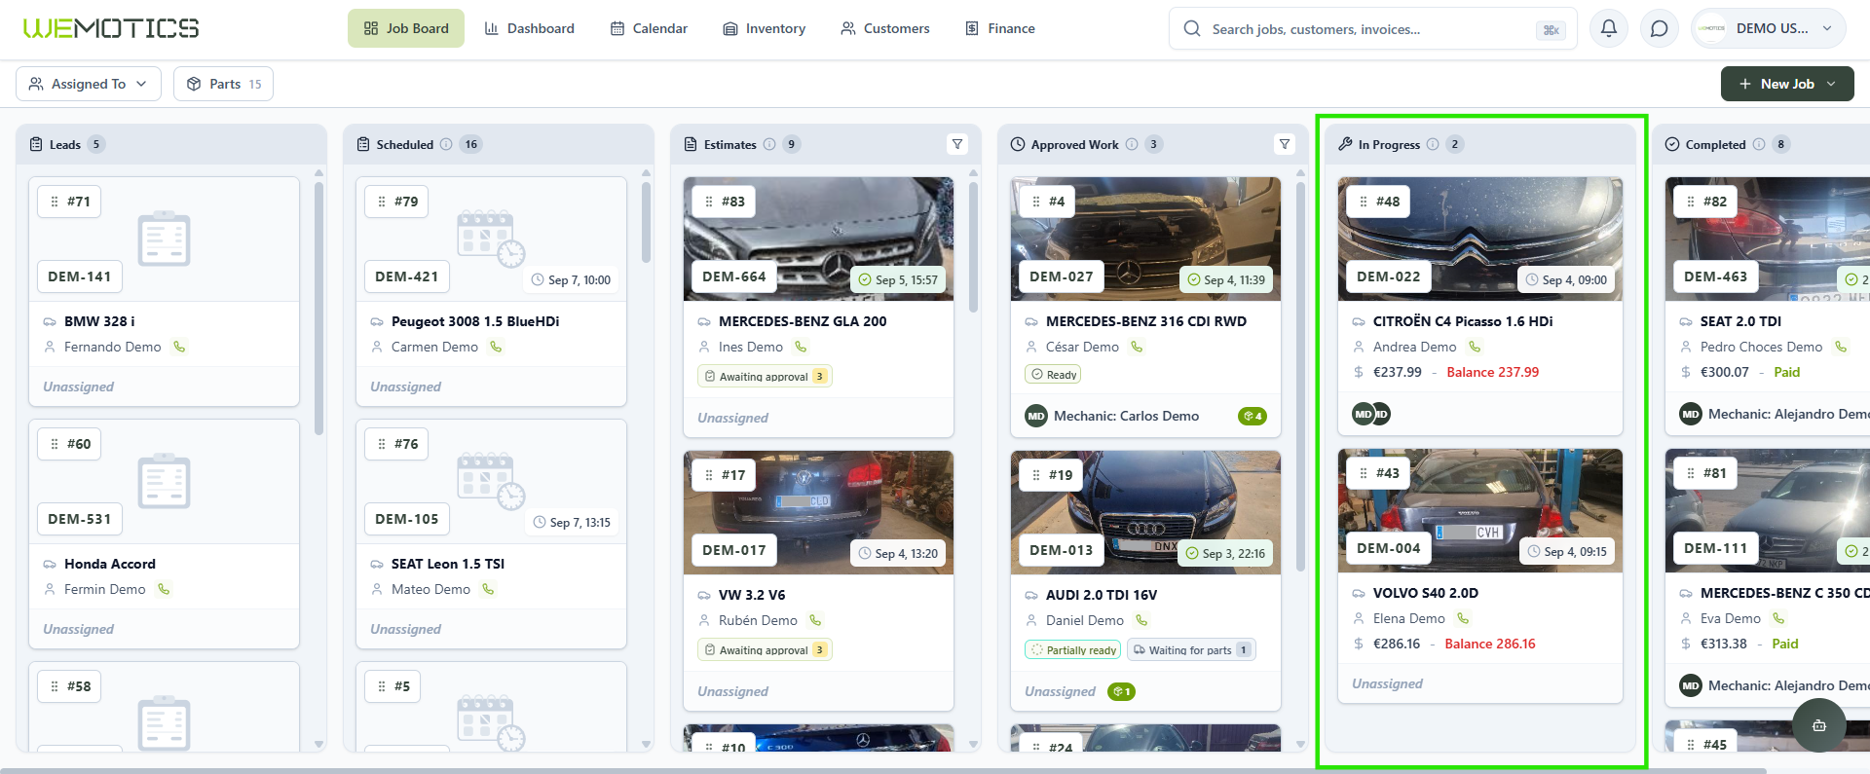Viewport: 1870px width, 774px height.
Task: Filter the Estimates column
Action: tap(957, 144)
